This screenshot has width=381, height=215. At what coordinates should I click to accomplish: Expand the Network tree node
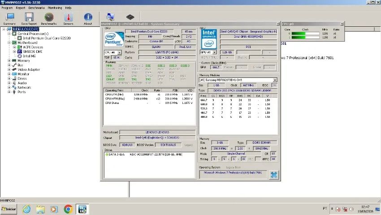tap(9, 87)
